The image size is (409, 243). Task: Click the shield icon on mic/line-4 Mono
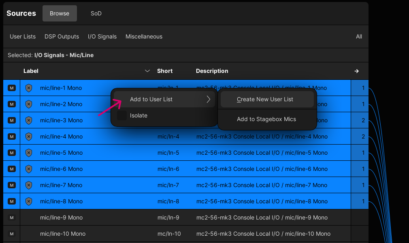pos(29,136)
